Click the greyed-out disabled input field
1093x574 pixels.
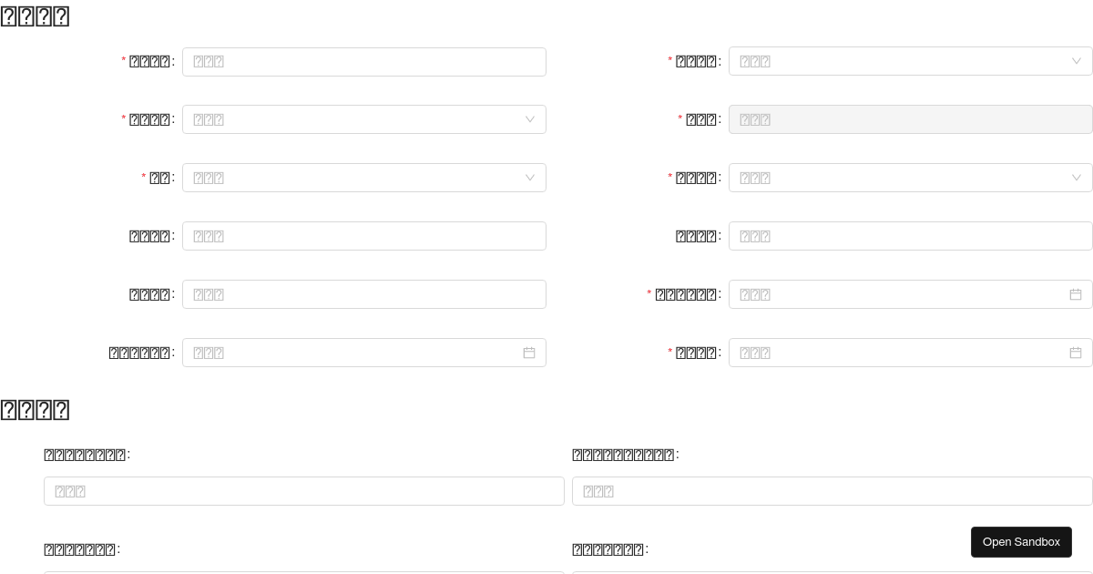click(911, 119)
